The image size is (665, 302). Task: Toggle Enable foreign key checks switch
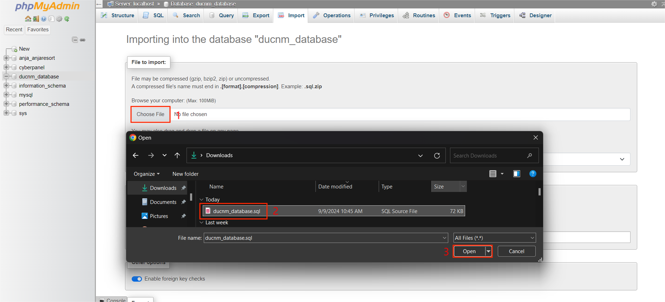(137, 279)
